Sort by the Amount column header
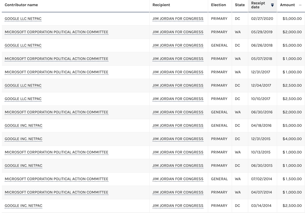 tap(287, 5)
